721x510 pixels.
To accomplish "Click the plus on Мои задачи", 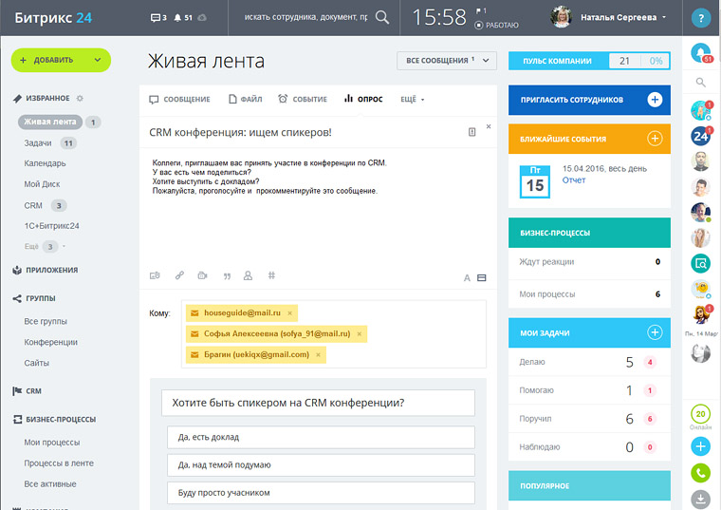I will (x=655, y=332).
